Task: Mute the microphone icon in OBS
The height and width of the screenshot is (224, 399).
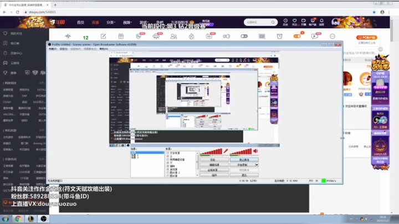Action: click(226, 151)
